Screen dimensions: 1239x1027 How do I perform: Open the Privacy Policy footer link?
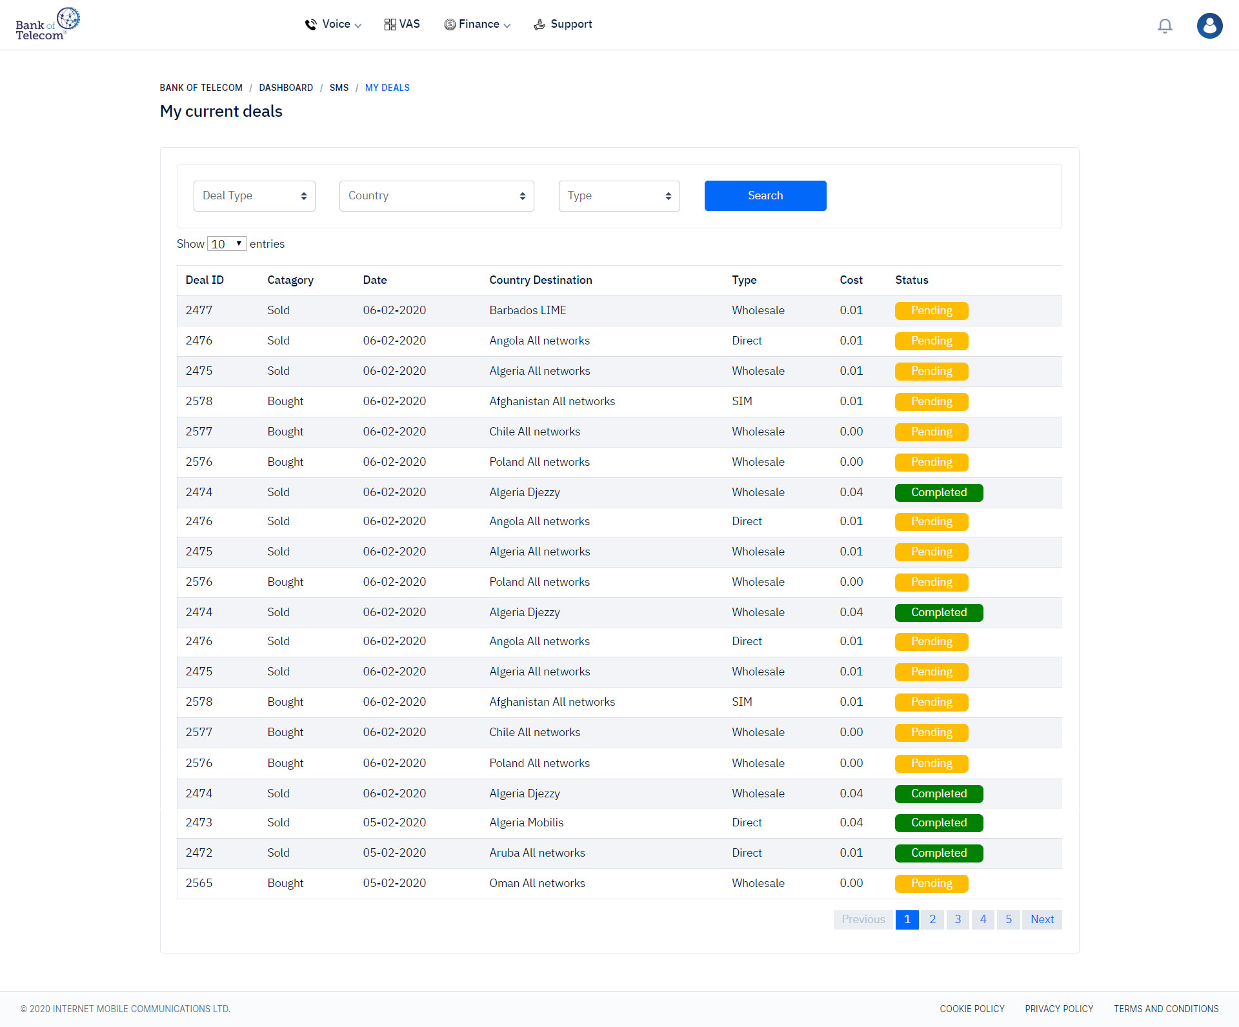1058,1009
